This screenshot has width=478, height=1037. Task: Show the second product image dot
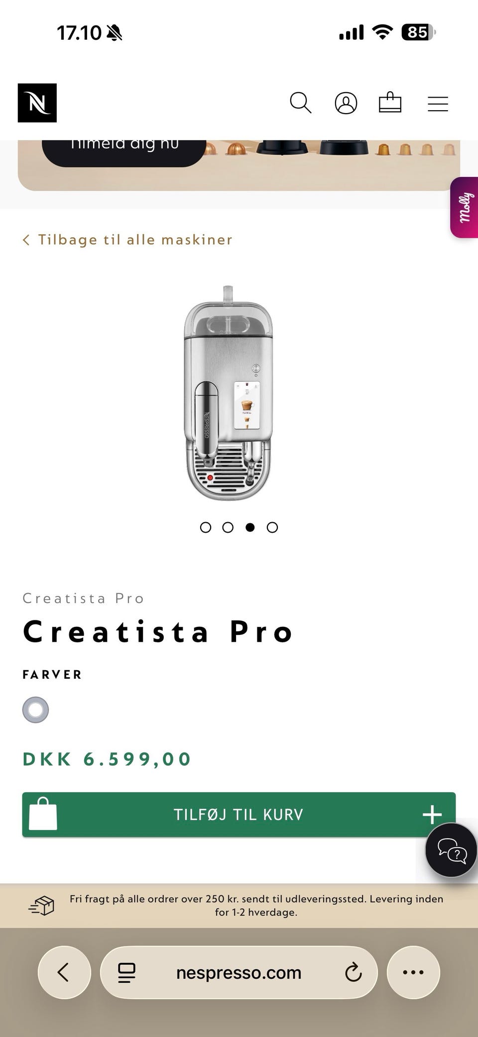(x=228, y=527)
